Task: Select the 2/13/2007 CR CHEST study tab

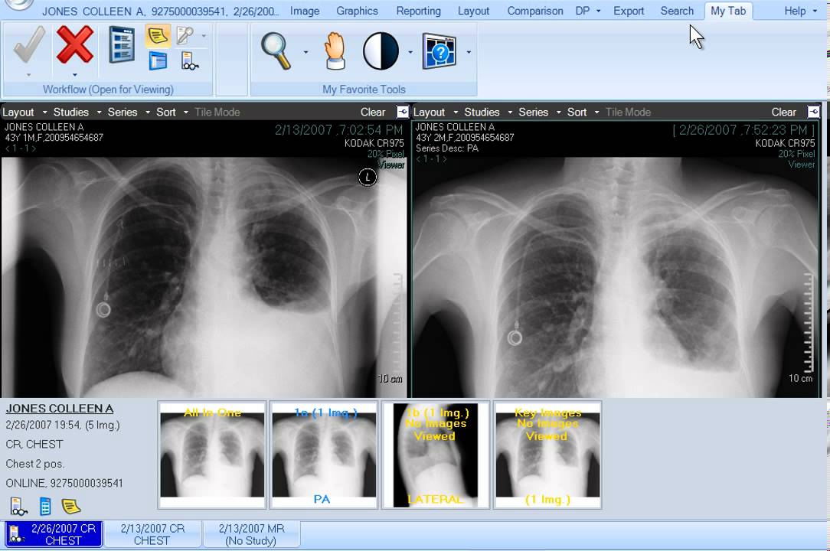Action: (x=152, y=534)
